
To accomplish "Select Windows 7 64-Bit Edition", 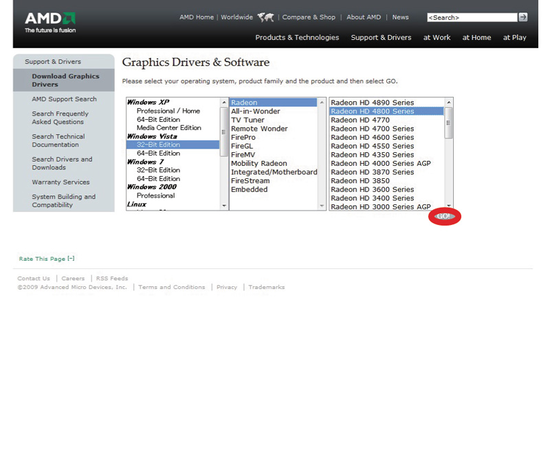I will tap(158, 178).
